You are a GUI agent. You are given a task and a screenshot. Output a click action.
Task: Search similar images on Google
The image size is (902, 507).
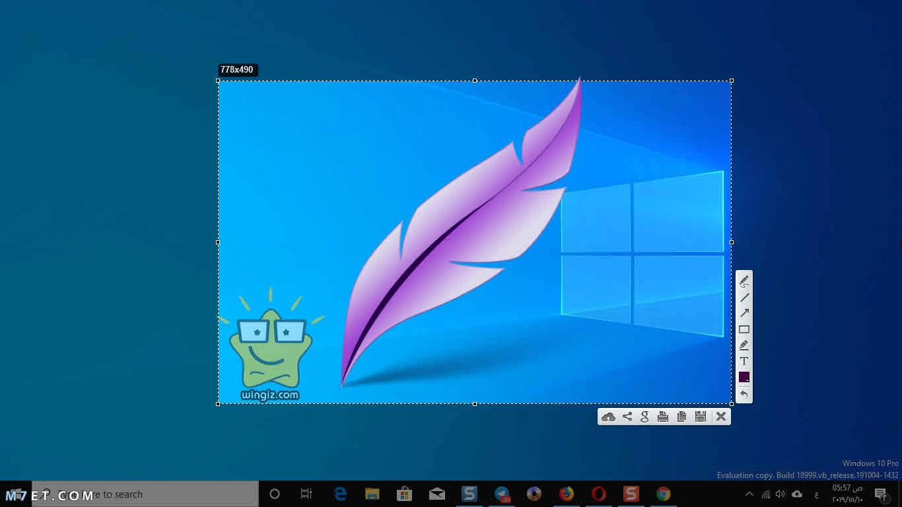[x=645, y=417]
